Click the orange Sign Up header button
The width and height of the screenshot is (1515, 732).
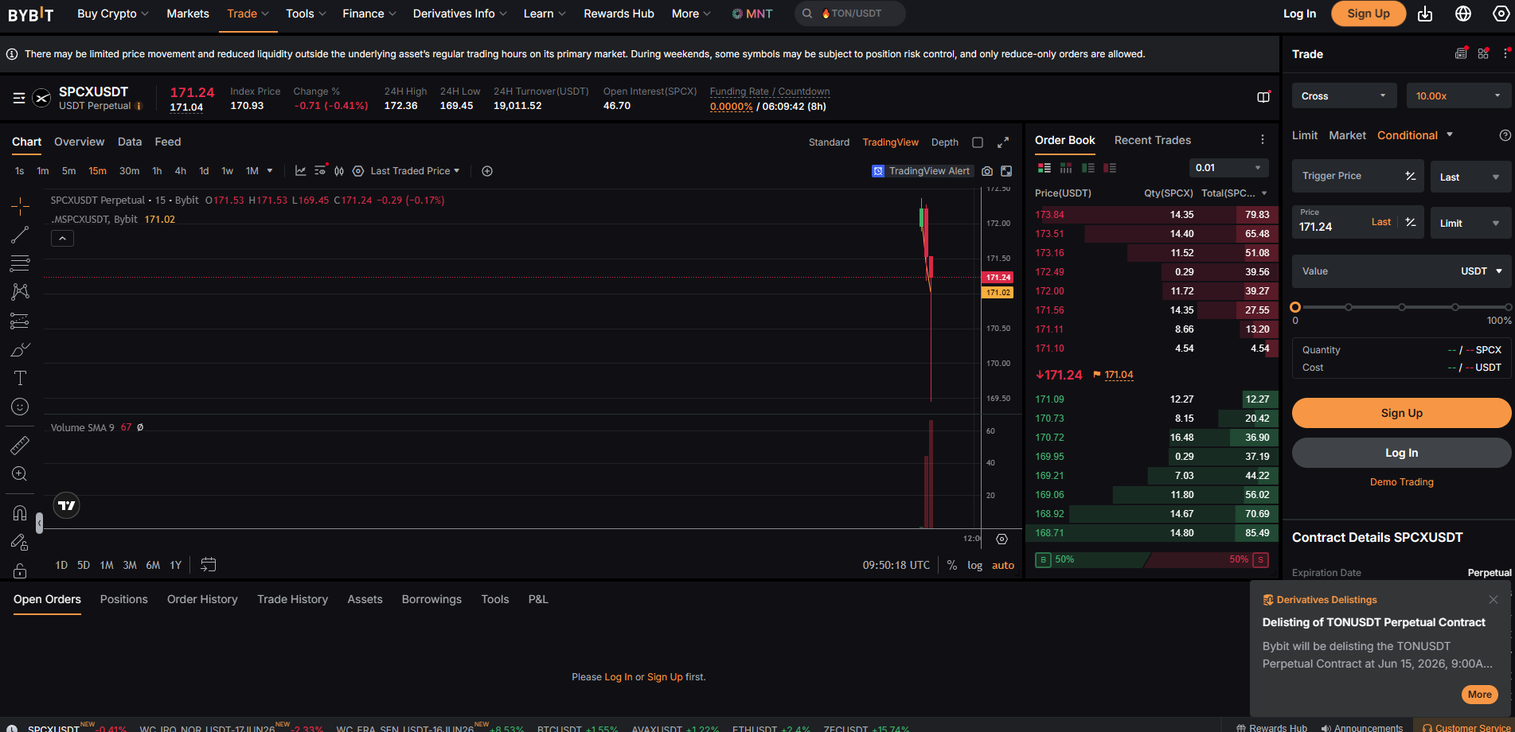pos(1369,14)
